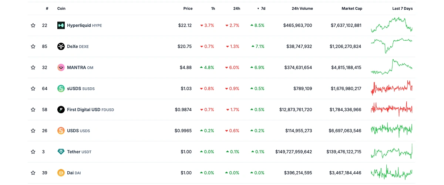The height and width of the screenshot is (185, 444).
Task: Click DeXe price $20.75
Action: coord(185,47)
